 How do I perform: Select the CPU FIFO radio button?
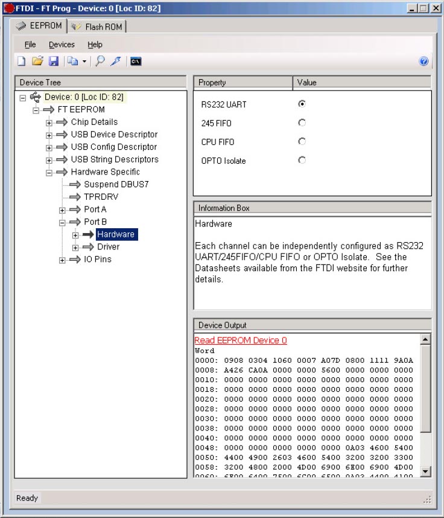point(302,141)
